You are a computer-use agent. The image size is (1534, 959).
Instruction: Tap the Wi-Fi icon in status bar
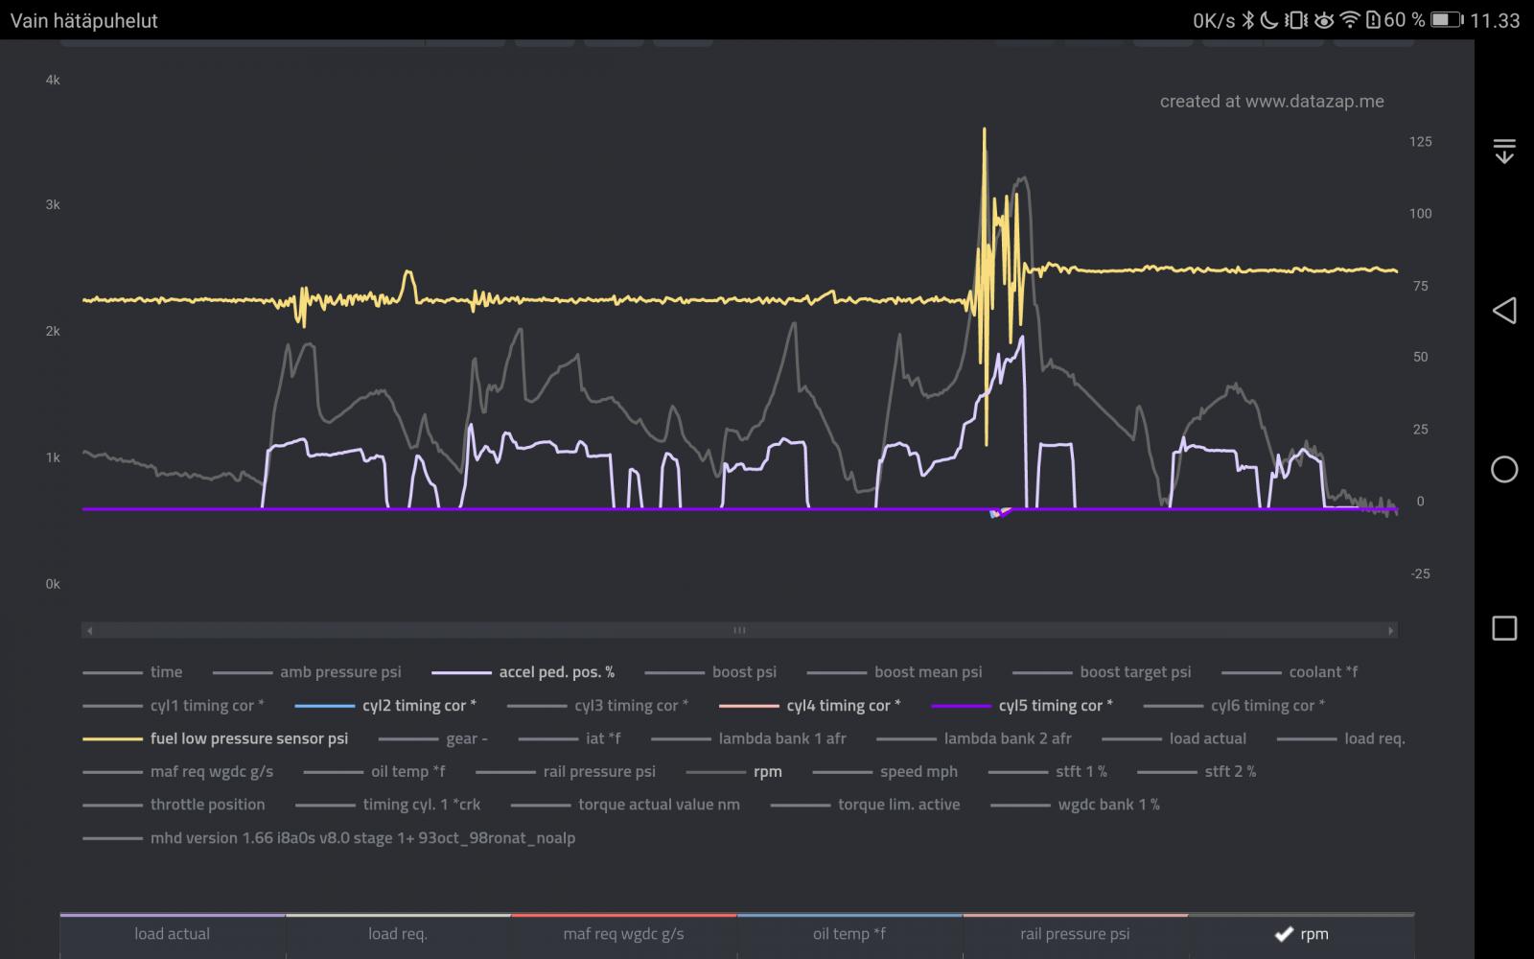(x=1350, y=20)
